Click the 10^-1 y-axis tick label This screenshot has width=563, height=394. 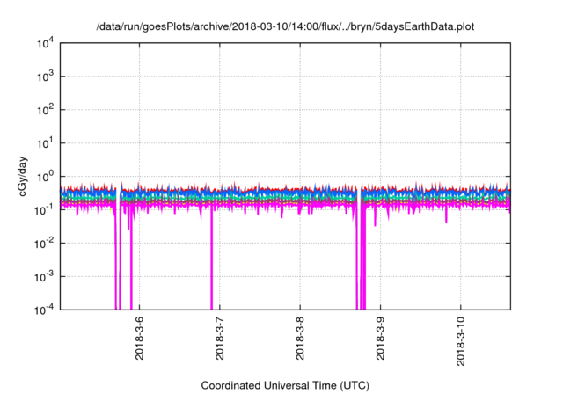point(45,210)
